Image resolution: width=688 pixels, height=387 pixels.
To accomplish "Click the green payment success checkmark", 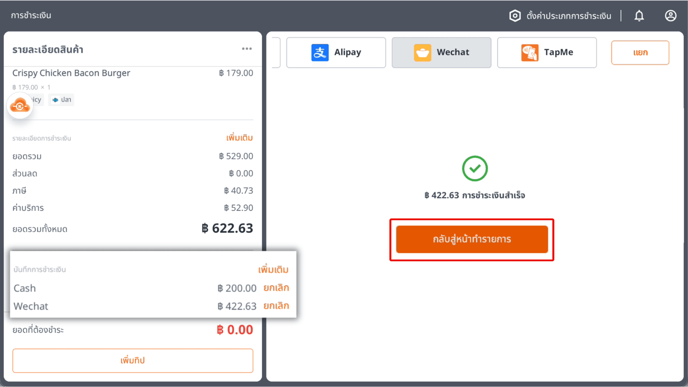I will pos(475,168).
